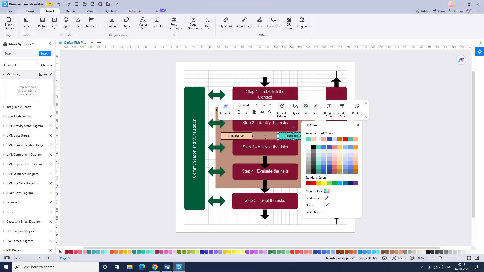Insert a Hyperlink from the ribbon
484x272 pixels.
pos(226,23)
